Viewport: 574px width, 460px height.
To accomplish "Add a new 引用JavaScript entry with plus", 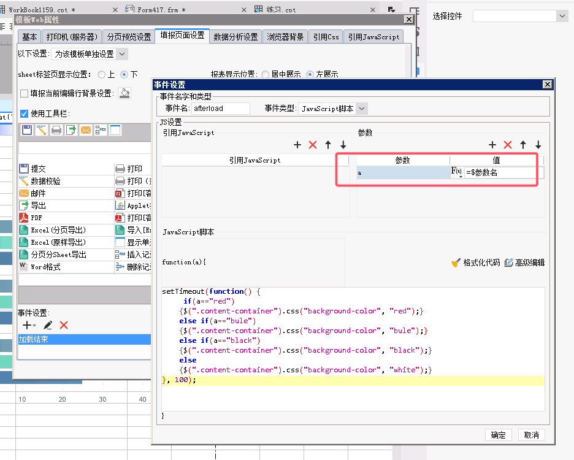I will (x=297, y=145).
